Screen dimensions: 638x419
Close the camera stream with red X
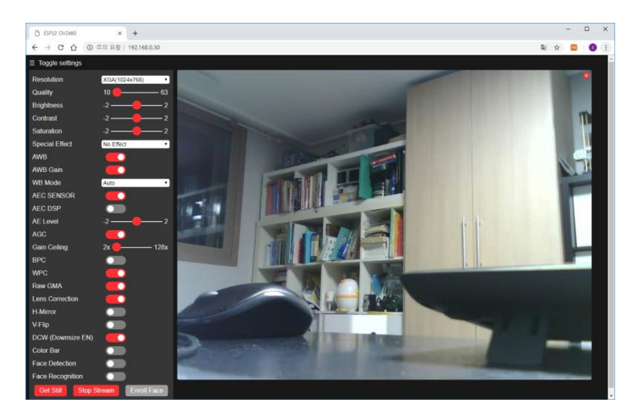point(586,75)
